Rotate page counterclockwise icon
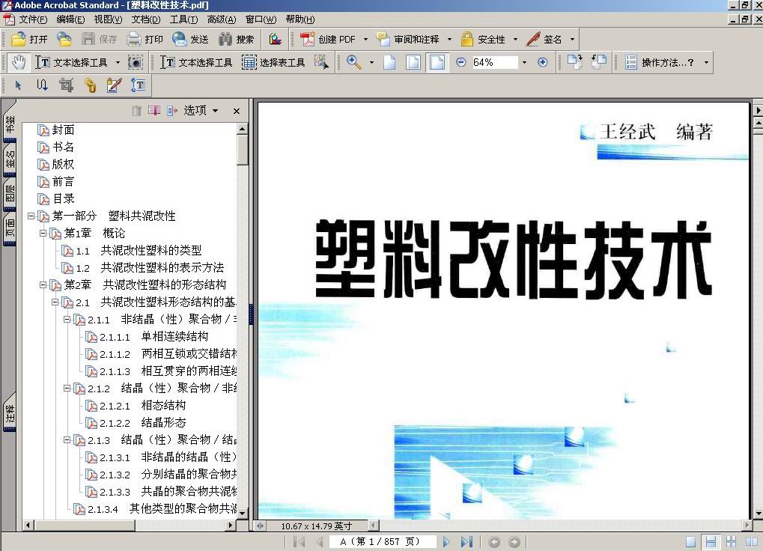The width and height of the screenshot is (763, 551). (x=599, y=62)
